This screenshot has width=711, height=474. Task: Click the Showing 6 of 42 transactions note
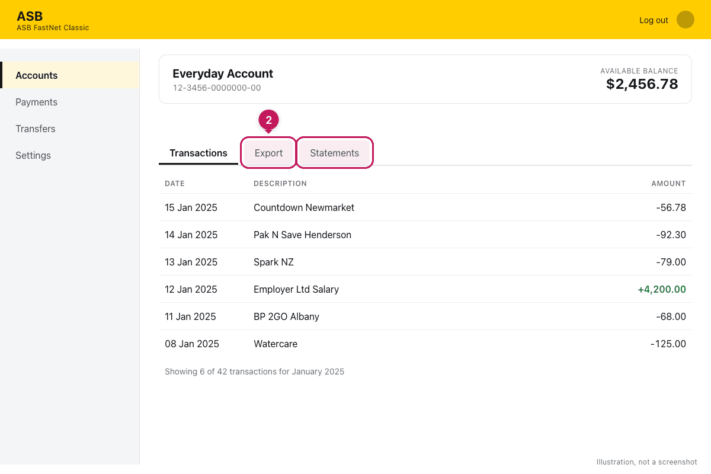(254, 371)
